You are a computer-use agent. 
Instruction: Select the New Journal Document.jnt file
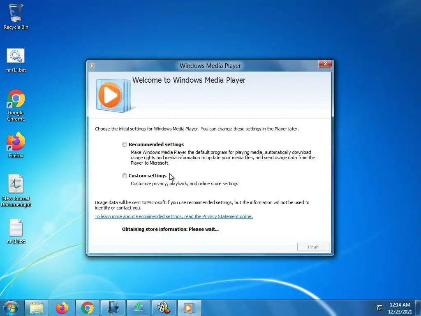tap(16, 191)
